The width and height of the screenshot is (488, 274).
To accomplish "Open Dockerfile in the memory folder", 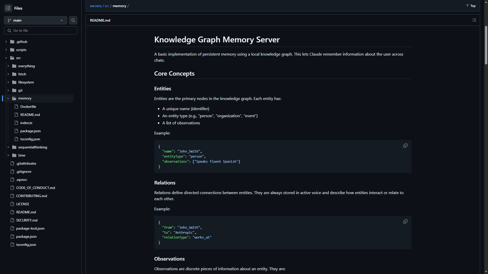I will 28,106.
